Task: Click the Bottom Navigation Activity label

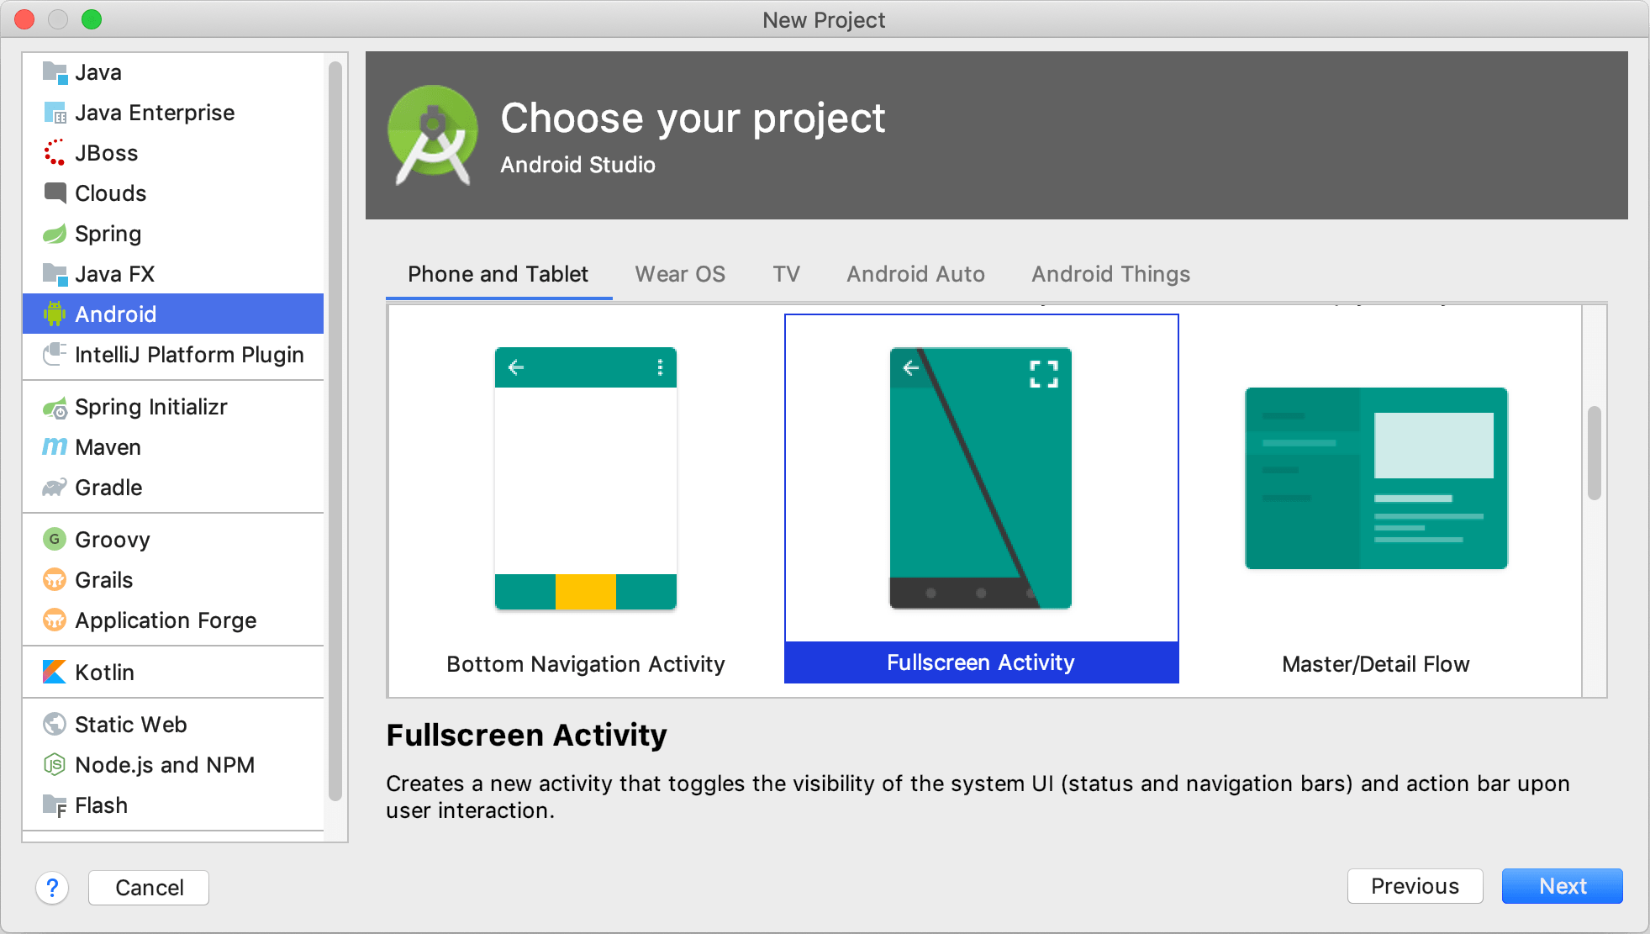Action: tap(586, 664)
